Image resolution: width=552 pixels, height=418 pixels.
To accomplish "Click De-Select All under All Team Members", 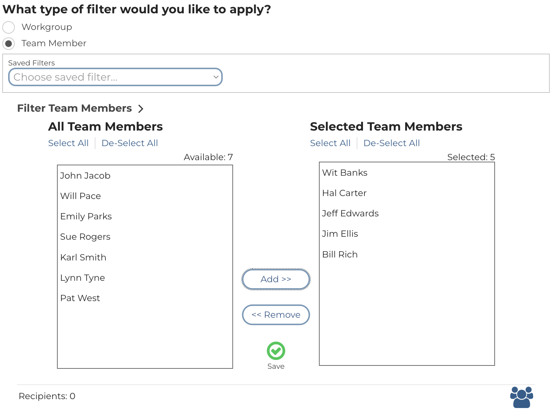I will (129, 143).
